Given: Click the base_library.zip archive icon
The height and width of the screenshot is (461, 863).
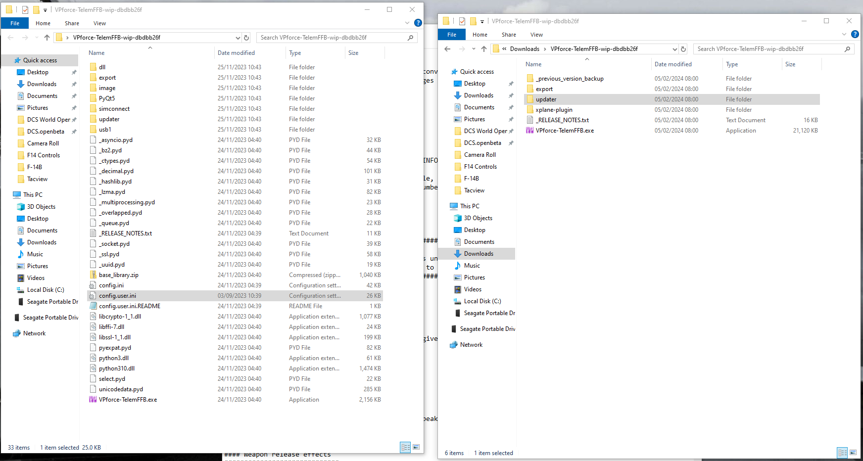Looking at the screenshot, I should (93, 275).
